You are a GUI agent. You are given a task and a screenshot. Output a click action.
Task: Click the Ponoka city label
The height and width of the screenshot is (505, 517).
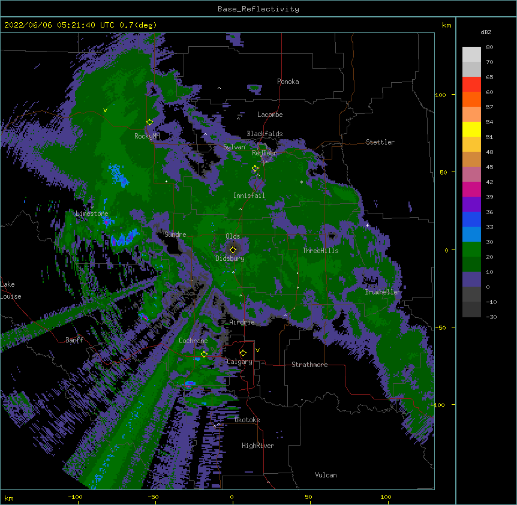[288, 82]
